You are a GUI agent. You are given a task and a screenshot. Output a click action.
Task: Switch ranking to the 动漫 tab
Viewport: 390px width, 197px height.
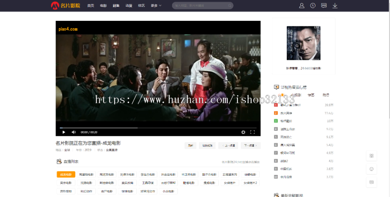(326, 95)
